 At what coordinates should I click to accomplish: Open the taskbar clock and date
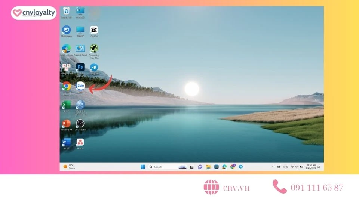pyautogui.click(x=311, y=167)
